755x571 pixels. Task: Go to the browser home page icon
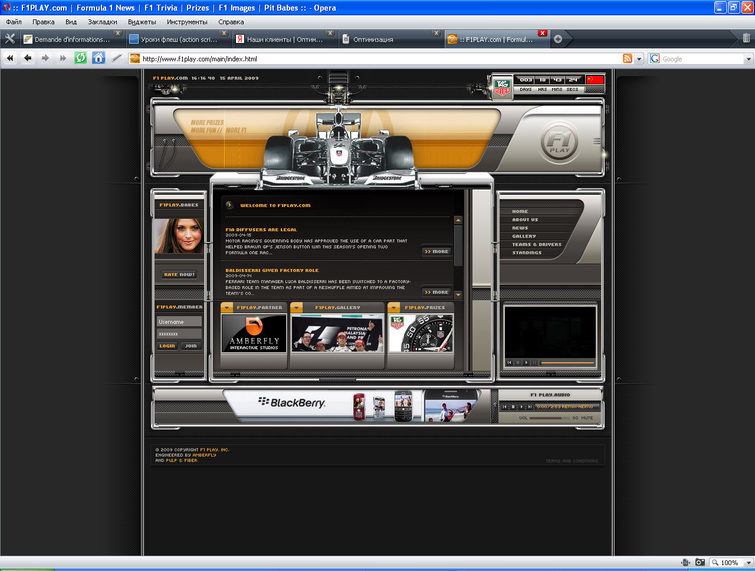coord(99,58)
